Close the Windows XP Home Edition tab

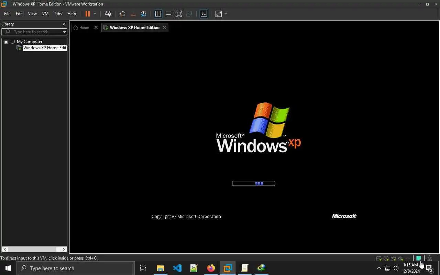click(x=164, y=27)
